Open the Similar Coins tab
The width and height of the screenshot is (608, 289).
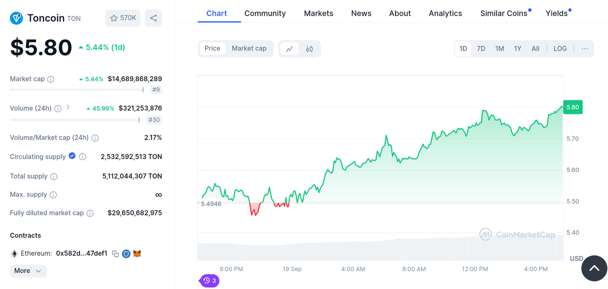point(504,14)
